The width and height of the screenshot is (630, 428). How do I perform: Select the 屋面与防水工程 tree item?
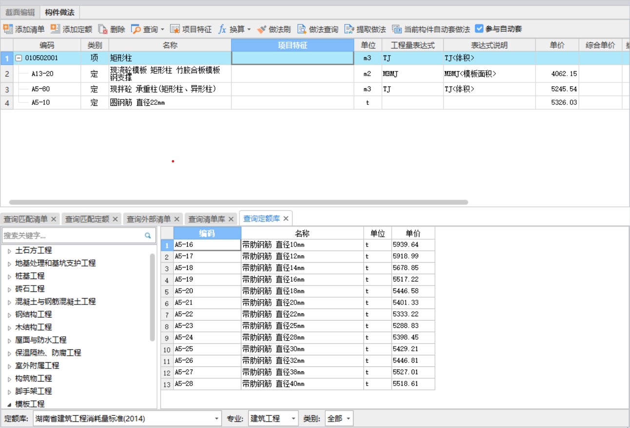point(41,340)
